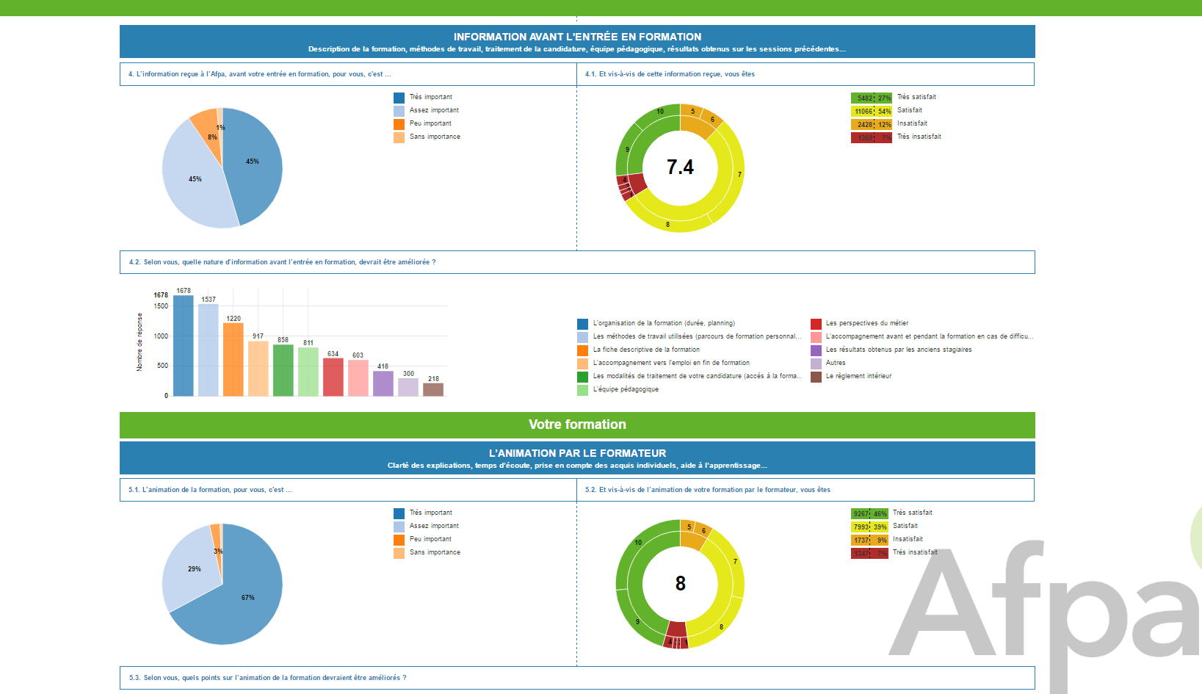Click the green 'Votre formation' banner
The width and height of the screenshot is (1202, 694).
[x=577, y=424]
